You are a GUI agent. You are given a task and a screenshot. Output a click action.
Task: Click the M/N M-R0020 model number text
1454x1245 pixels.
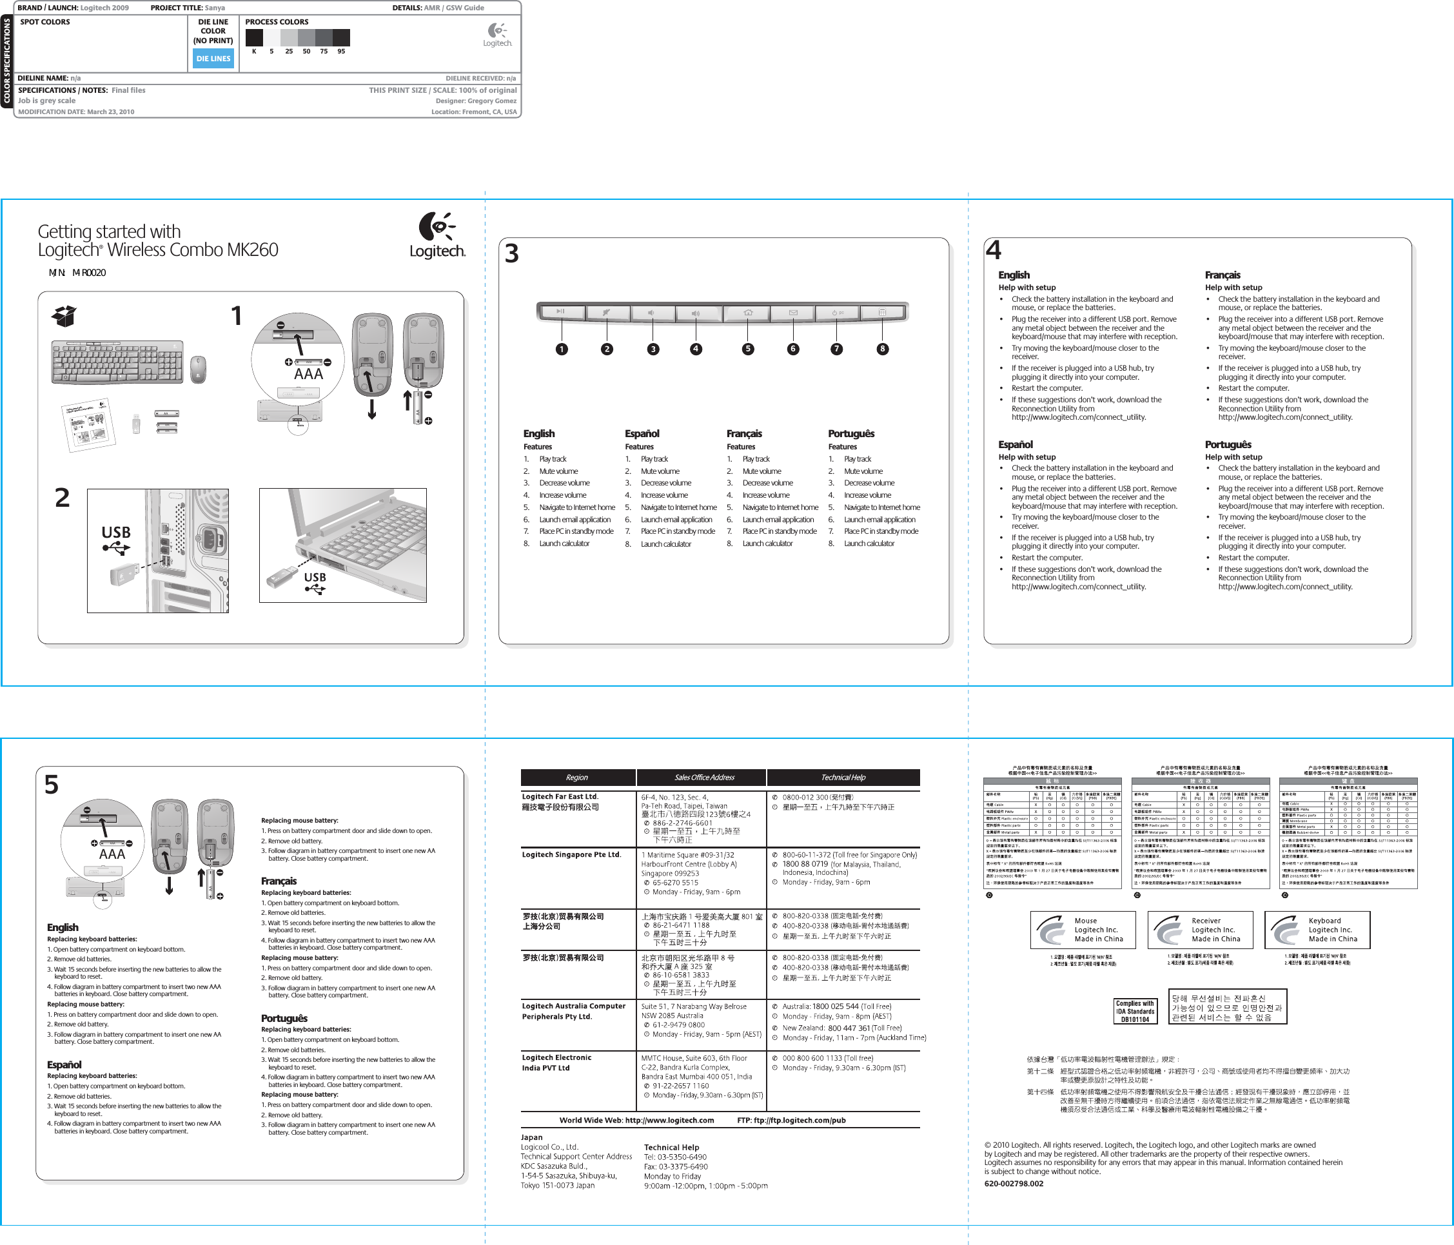(x=77, y=272)
